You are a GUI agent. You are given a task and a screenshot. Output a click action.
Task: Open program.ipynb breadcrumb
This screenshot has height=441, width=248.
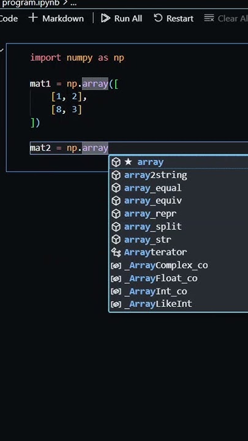(x=31, y=4)
